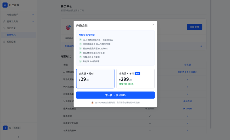Image resolution: width=230 pixels, height=140 pixels.
Task: Click the 4K tokens cell
Action: click(150, 109)
